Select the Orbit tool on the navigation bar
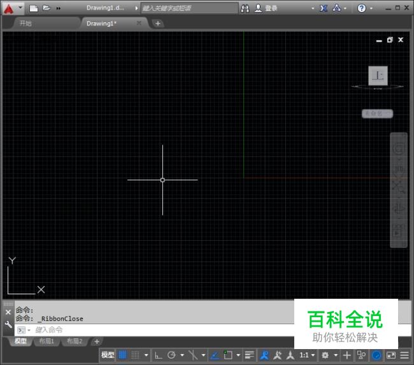 pyautogui.click(x=399, y=208)
